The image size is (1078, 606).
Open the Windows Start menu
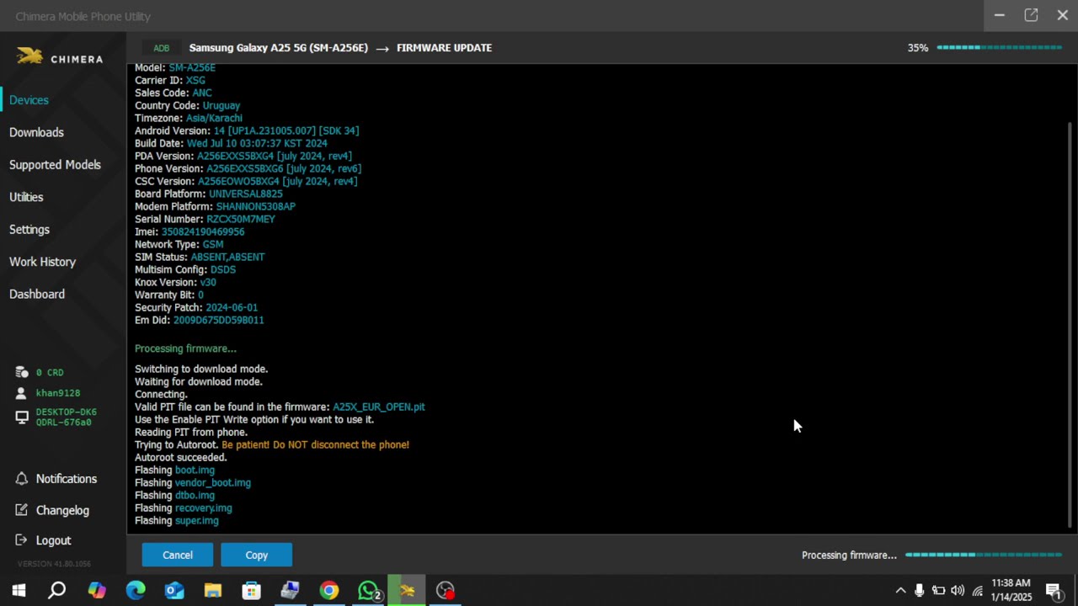click(19, 591)
